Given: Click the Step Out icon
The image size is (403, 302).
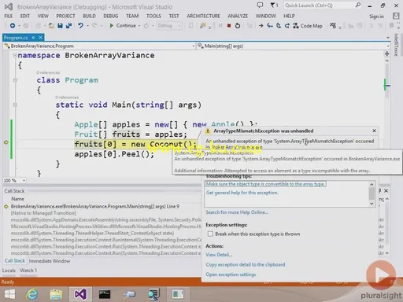Looking at the screenshot, I should click(x=287, y=26).
